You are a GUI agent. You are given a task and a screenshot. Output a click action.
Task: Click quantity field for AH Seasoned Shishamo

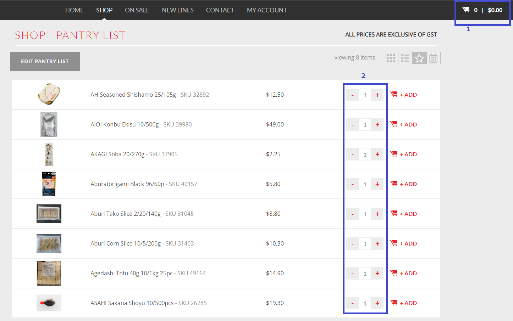click(x=365, y=95)
